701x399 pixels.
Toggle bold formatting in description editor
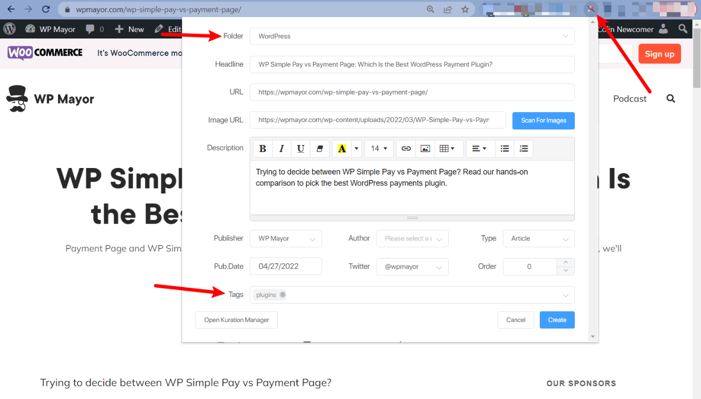(263, 148)
